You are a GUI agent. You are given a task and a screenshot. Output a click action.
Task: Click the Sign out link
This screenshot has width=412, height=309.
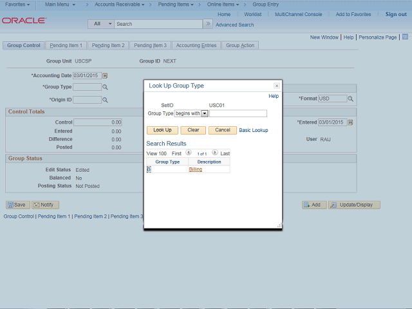click(x=396, y=14)
